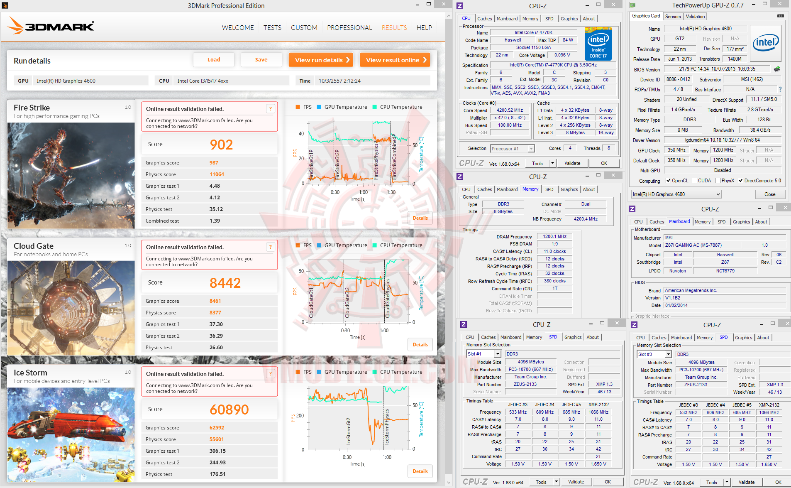Click the orange FPS legend swatch in Fire Strike chart
Screen dimensions: 791x488
point(298,107)
